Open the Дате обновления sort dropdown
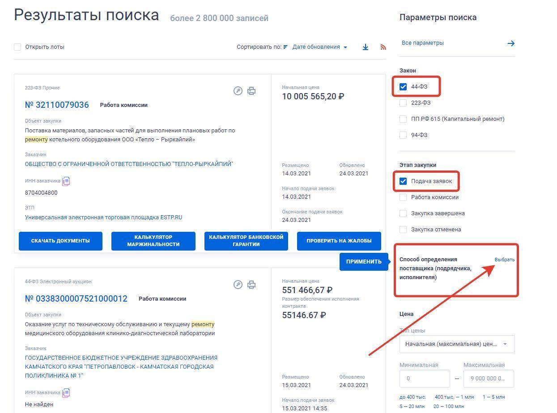The width and height of the screenshot is (557, 413). 319,47
